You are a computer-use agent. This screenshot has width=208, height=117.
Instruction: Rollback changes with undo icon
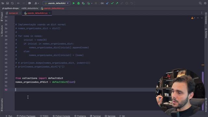pyautogui.click(x=132, y=3)
